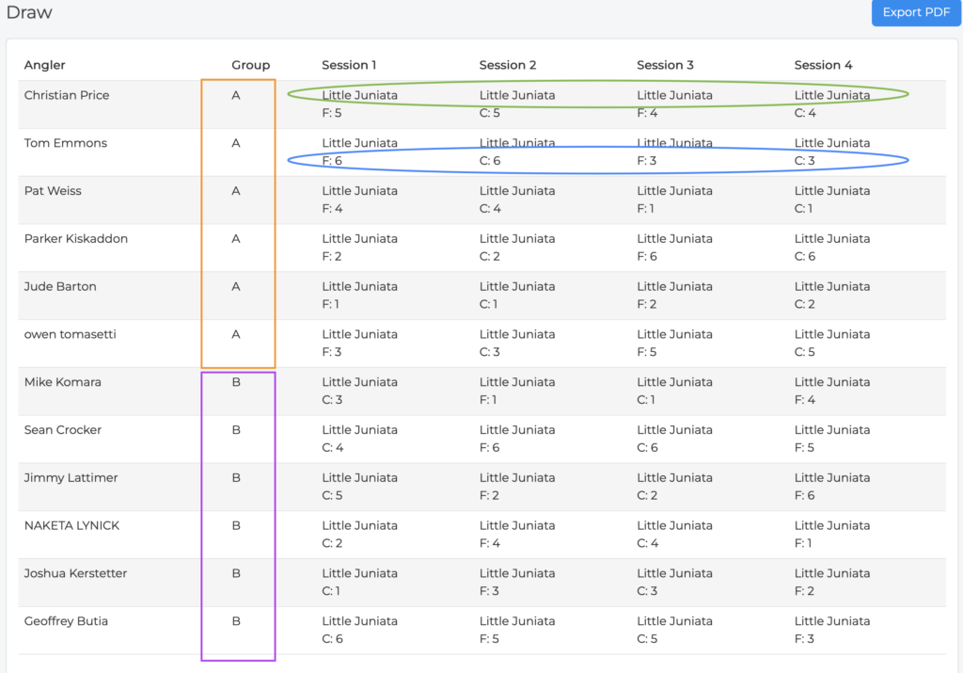Image resolution: width=963 pixels, height=673 pixels.
Task: Select angler name Sean Crocker
Action: (63, 430)
